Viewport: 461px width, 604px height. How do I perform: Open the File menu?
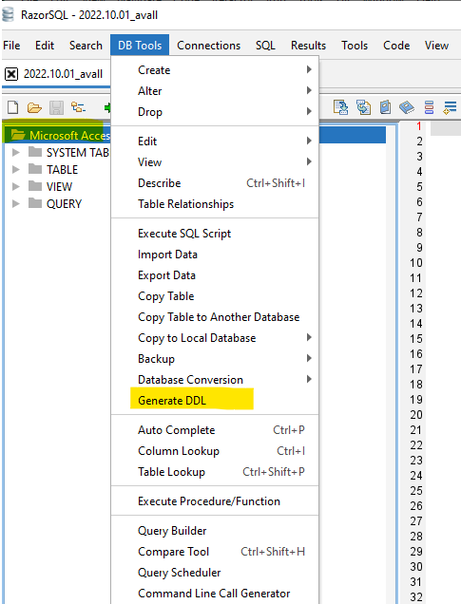tap(11, 45)
